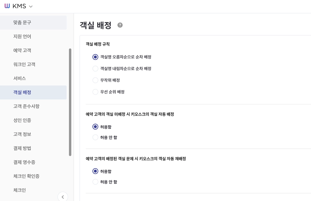Open the help question mark icon
This screenshot has height=201, width=311.
point(120,25)
